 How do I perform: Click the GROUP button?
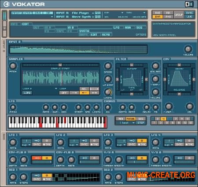179,15
